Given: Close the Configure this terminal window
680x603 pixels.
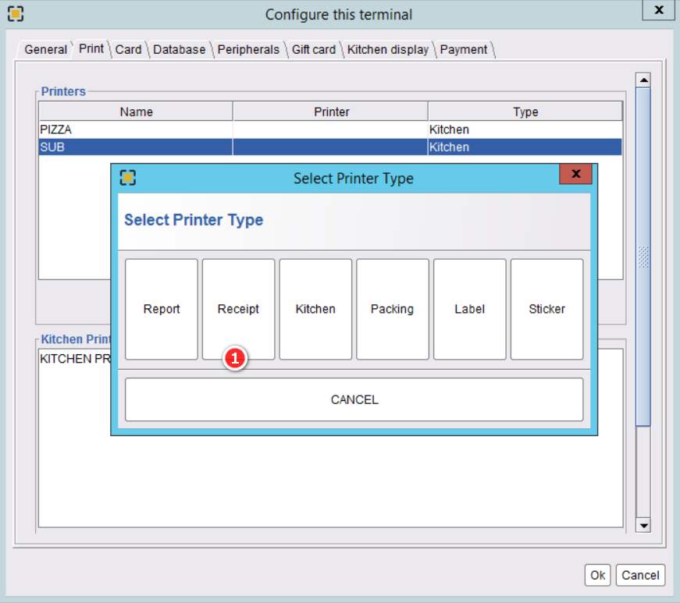Looking at the screenshot, I should [x=658, y=9].
